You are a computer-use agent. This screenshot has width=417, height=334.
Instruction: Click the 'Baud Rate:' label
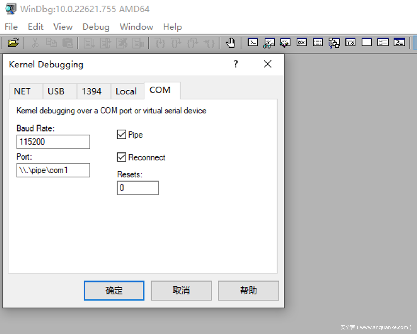[35, 128]
